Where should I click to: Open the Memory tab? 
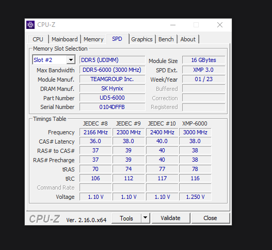(x=93, y=39)
